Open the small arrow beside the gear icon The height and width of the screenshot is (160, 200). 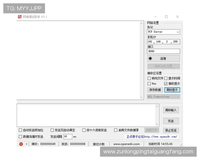click(27, 144)
